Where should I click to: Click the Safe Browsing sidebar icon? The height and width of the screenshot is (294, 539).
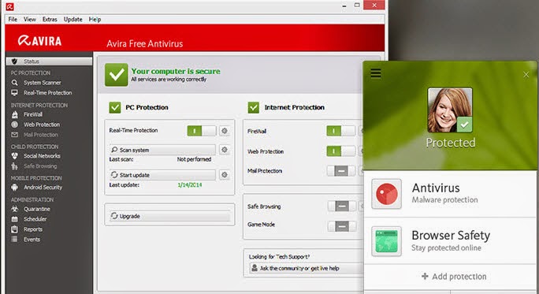[14, 166]
